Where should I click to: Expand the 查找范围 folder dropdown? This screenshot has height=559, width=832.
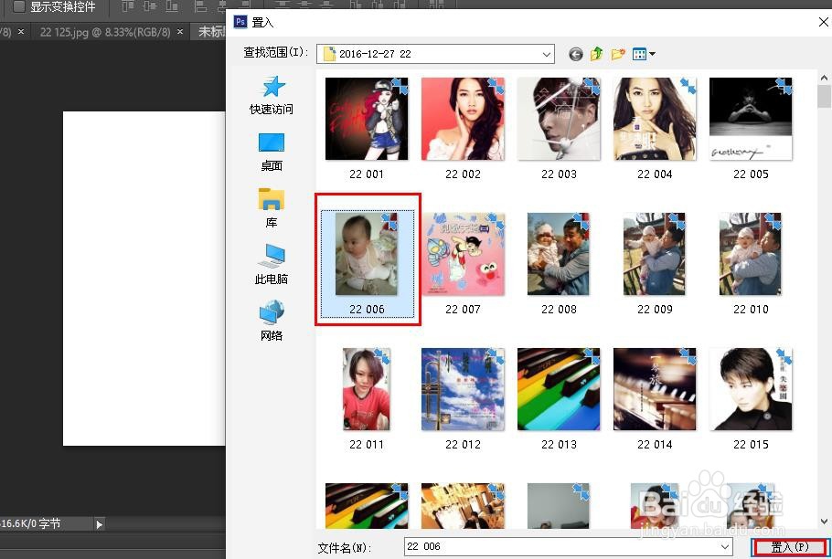pyautogui.click(x=546, y=54)
